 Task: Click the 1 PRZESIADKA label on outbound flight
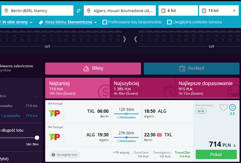126,118
